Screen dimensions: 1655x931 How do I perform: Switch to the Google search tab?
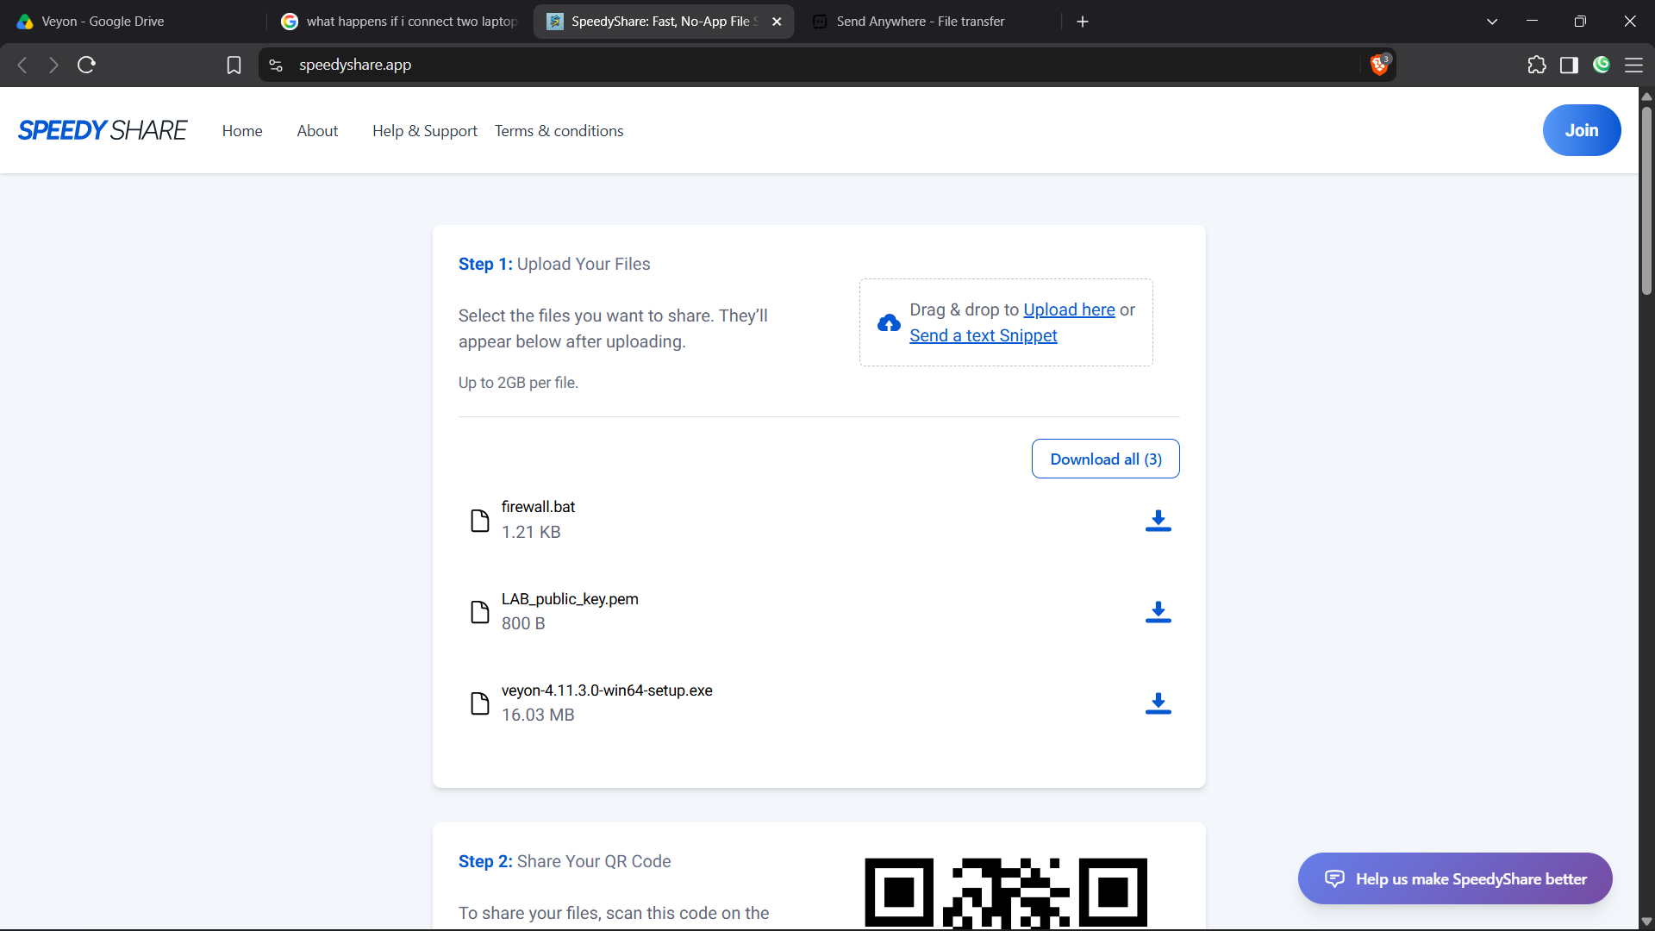401,22
